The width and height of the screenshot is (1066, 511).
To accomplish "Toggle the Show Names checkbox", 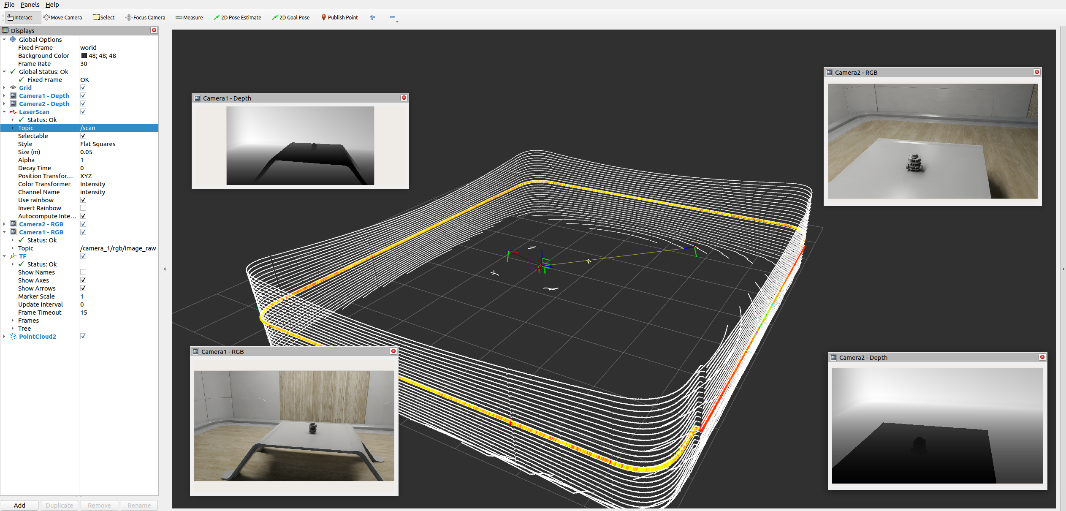I will [83, 272].
